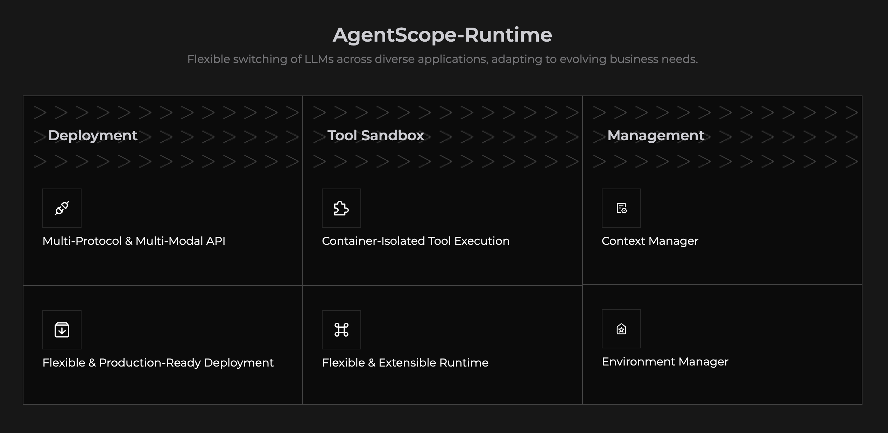
Task: Select the Container-Isolated Tool Execution label
Action: pyautogui.click(x=416, y=241)
